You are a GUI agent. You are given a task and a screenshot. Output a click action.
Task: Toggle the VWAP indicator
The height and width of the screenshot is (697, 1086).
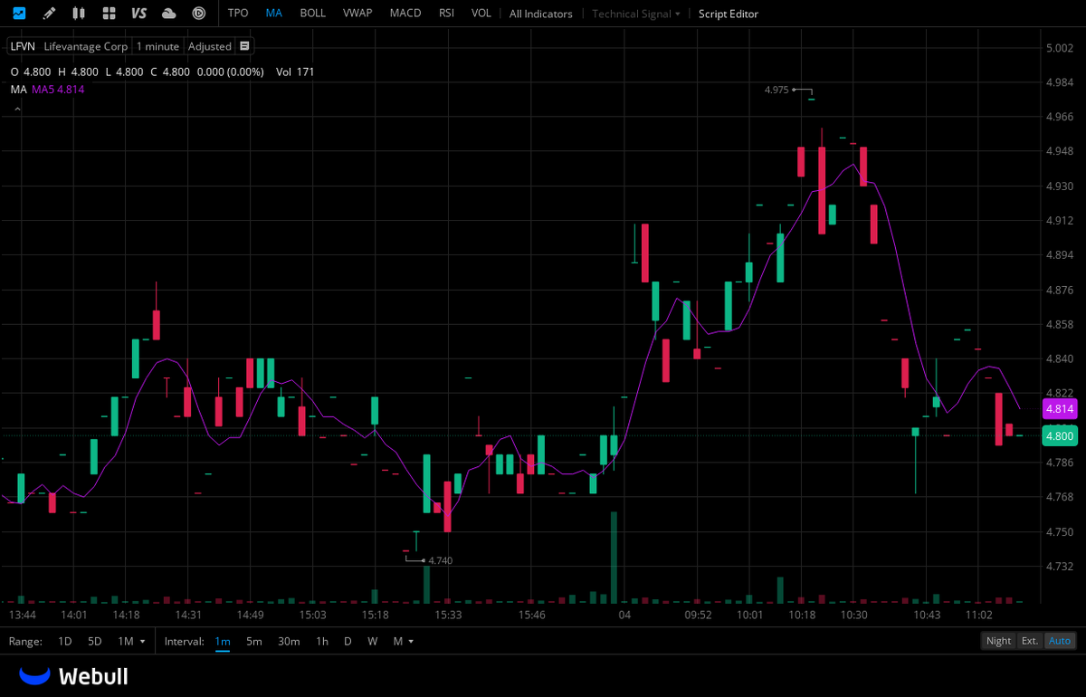[x=357, y=14]
